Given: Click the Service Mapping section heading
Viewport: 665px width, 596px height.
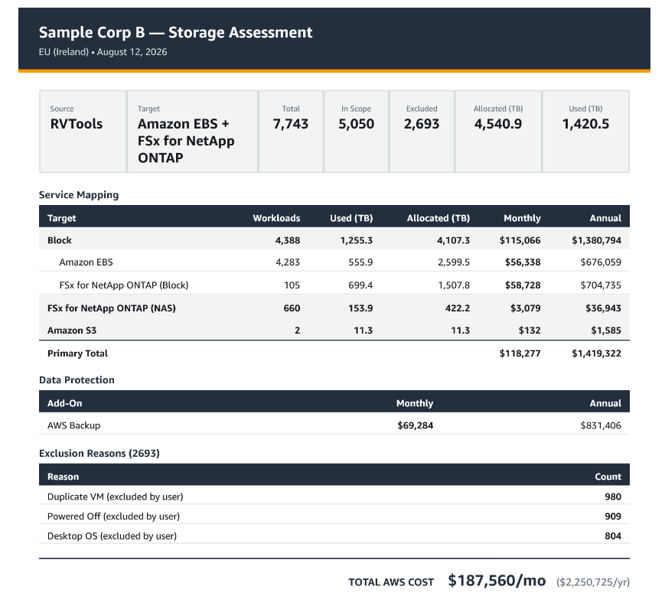Looking at the screenshot, I should click(x=79, y=195).
